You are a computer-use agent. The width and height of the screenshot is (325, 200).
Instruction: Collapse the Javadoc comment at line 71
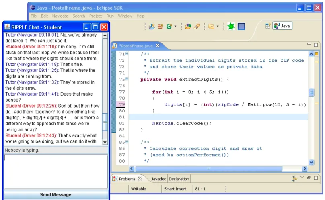tap(127, 54)
